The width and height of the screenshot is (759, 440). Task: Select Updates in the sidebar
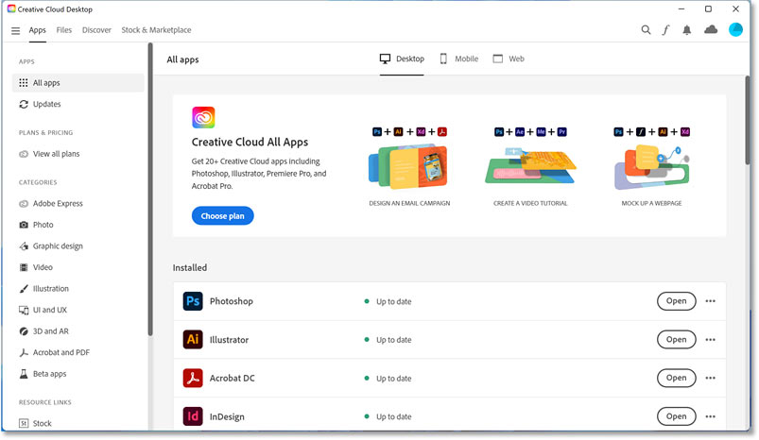point(46,104)
